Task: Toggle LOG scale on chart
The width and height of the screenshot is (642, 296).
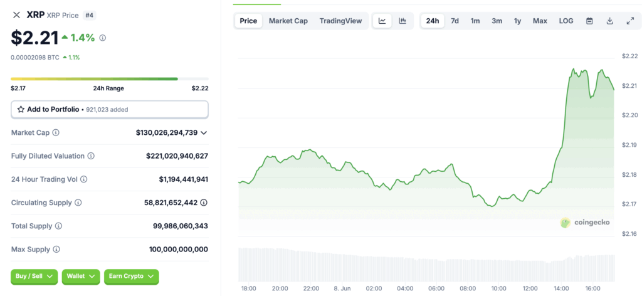Action: (x=566, y=21)
